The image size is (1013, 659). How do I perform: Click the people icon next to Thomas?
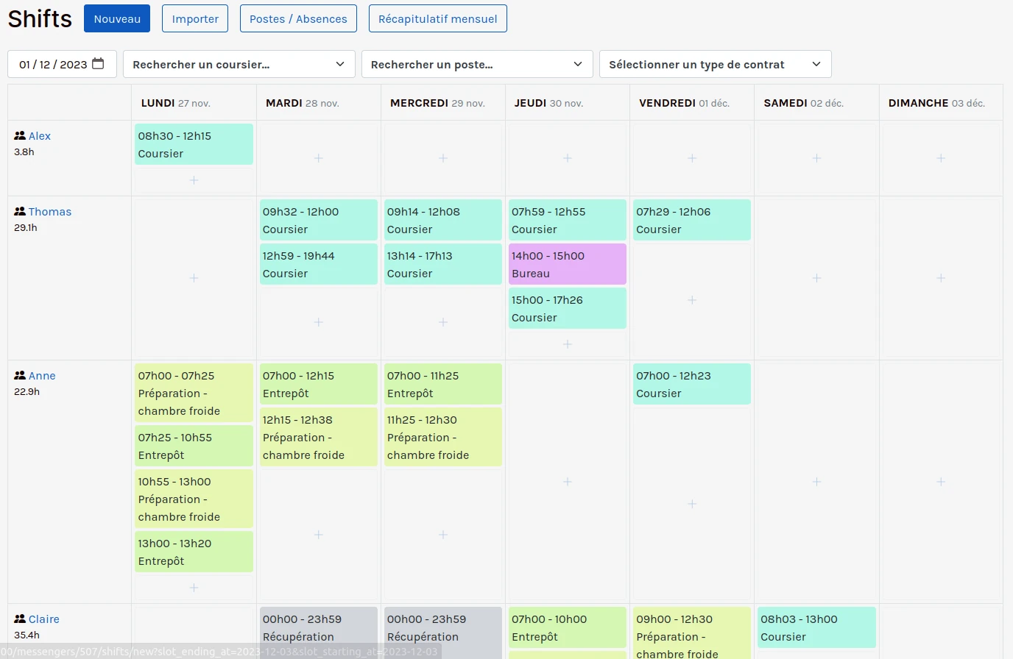click(20, 212)
